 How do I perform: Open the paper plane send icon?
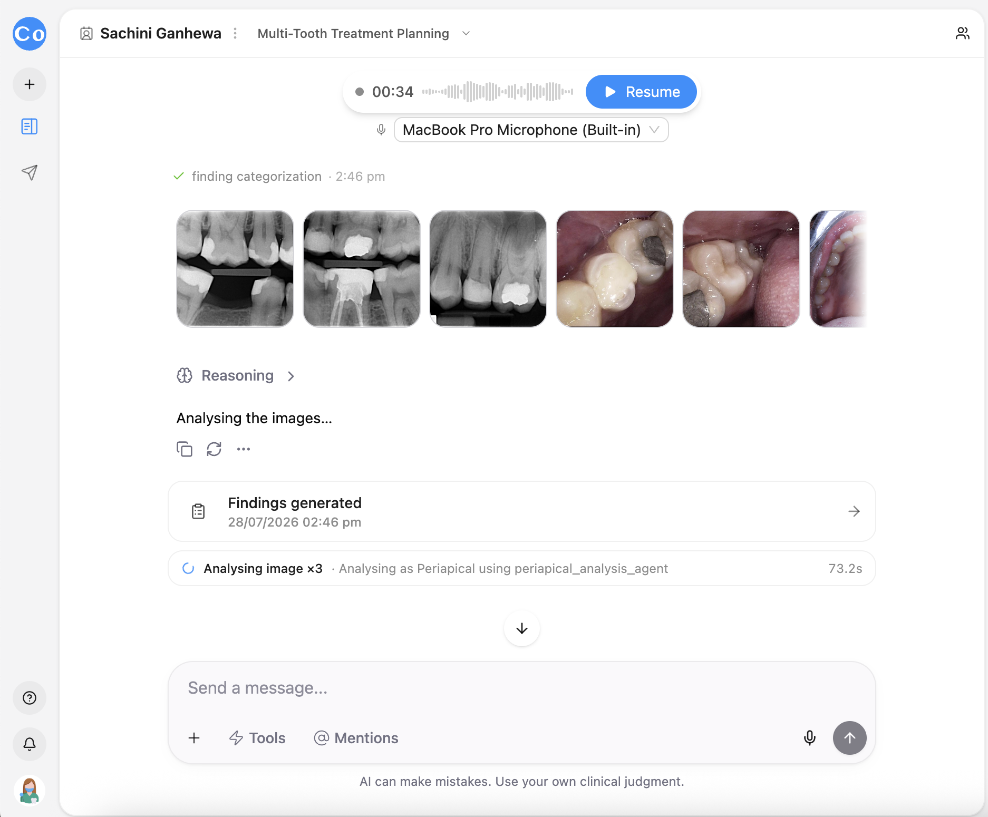coord(30,172)
